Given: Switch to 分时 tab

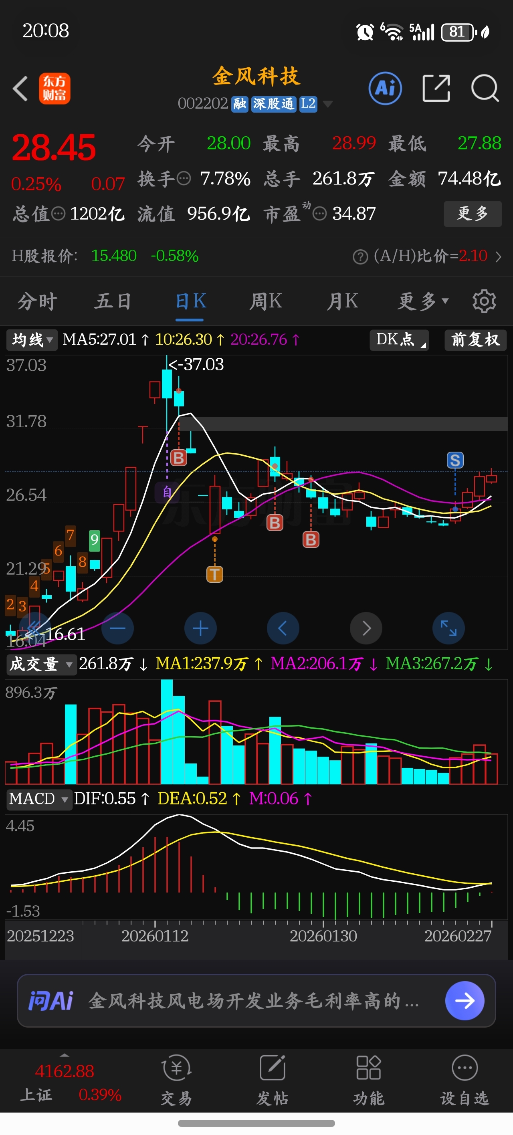Looking at the screenshot, I should [x=37, y=301].
